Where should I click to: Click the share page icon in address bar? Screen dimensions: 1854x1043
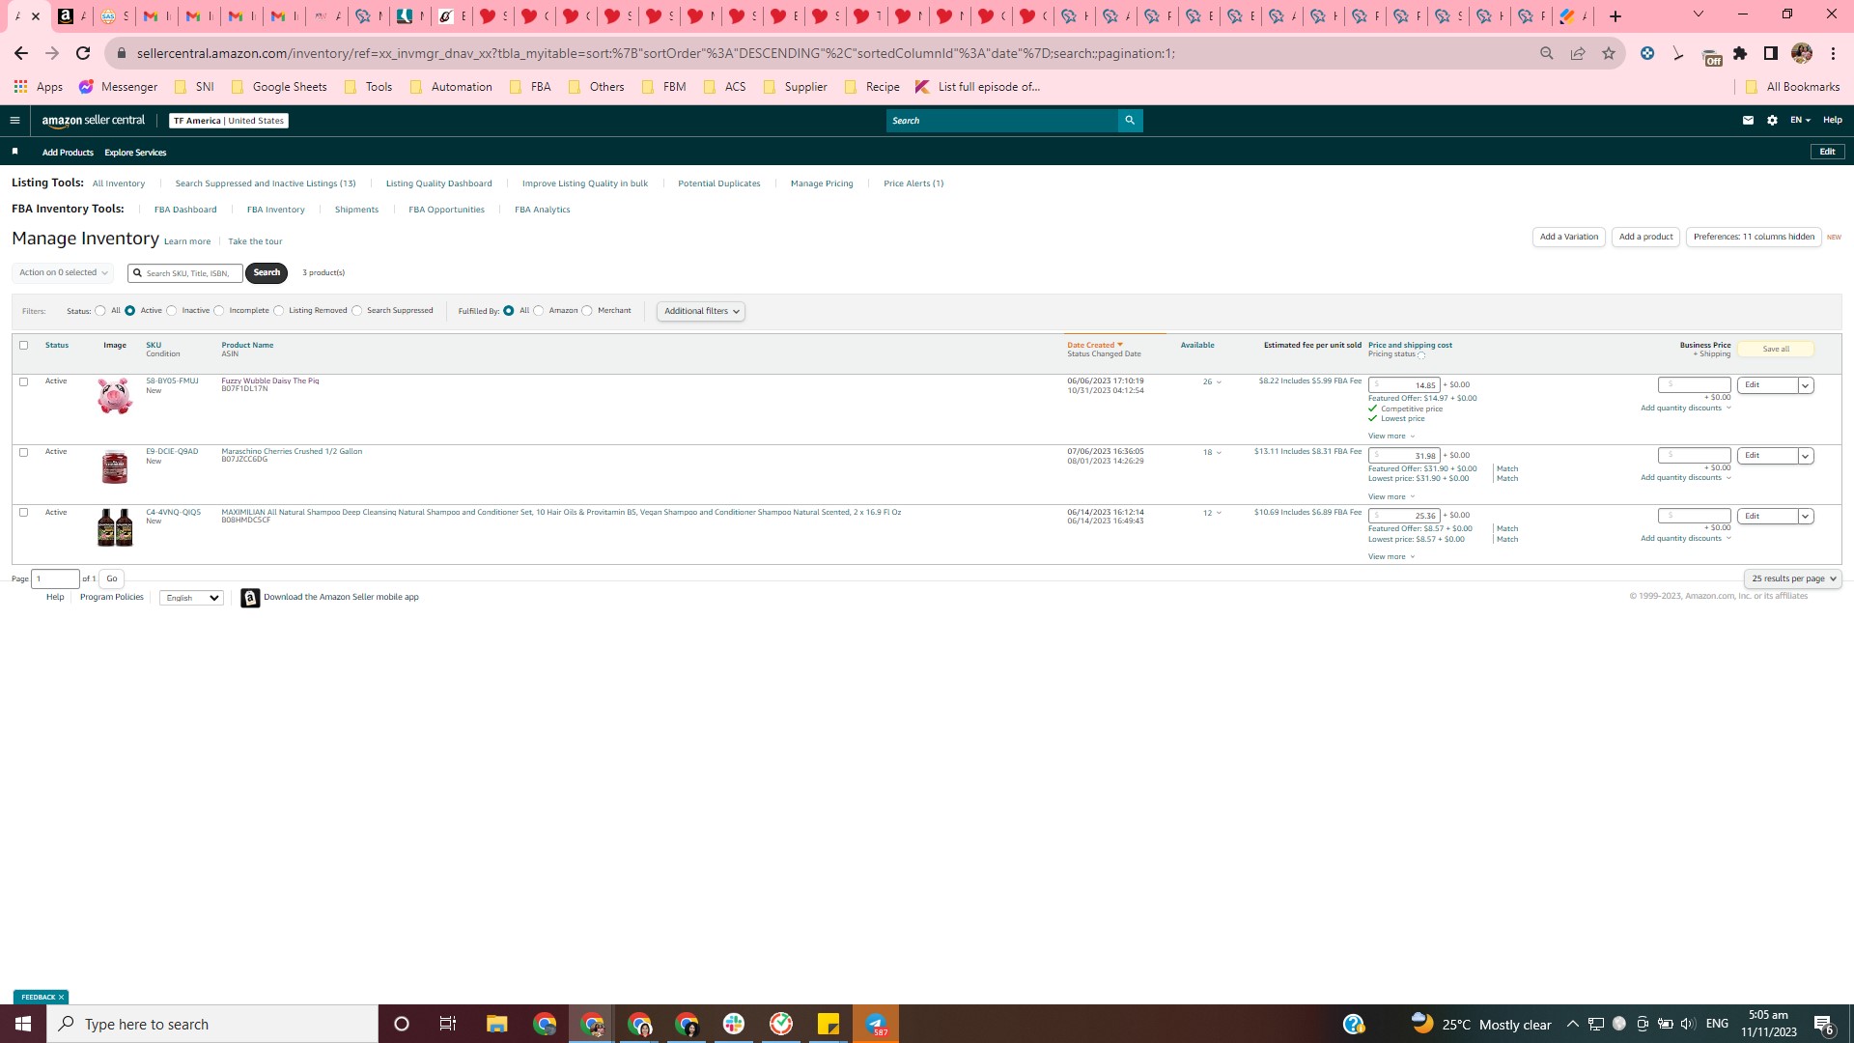tap(1578, 53)
